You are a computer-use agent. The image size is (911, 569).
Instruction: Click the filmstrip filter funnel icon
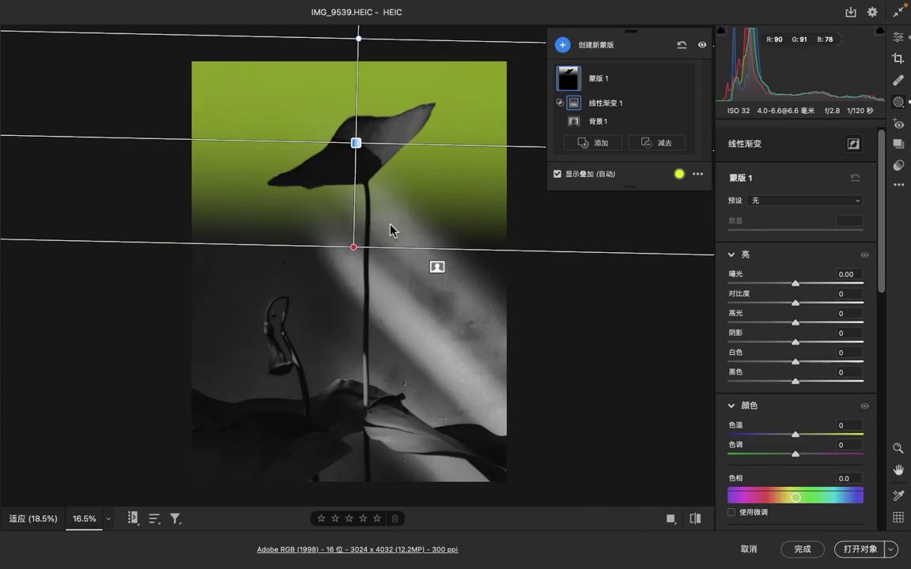pyautogui.click(x=176, y=518)
